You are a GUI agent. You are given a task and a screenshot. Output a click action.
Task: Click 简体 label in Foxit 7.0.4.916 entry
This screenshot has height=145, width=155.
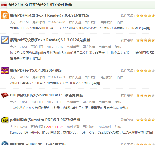pos(120,22)
